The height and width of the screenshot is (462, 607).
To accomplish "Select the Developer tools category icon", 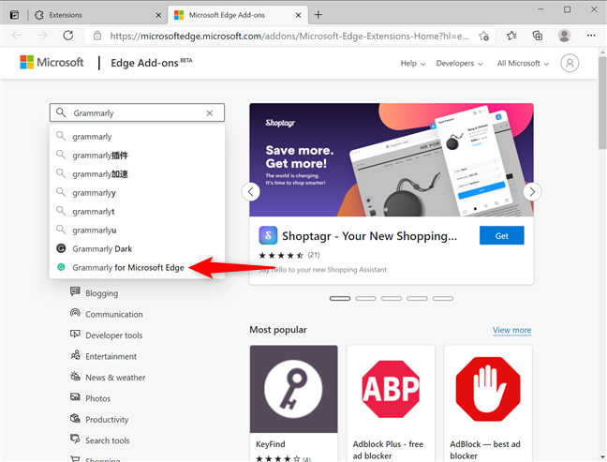I will click(75, 334).
